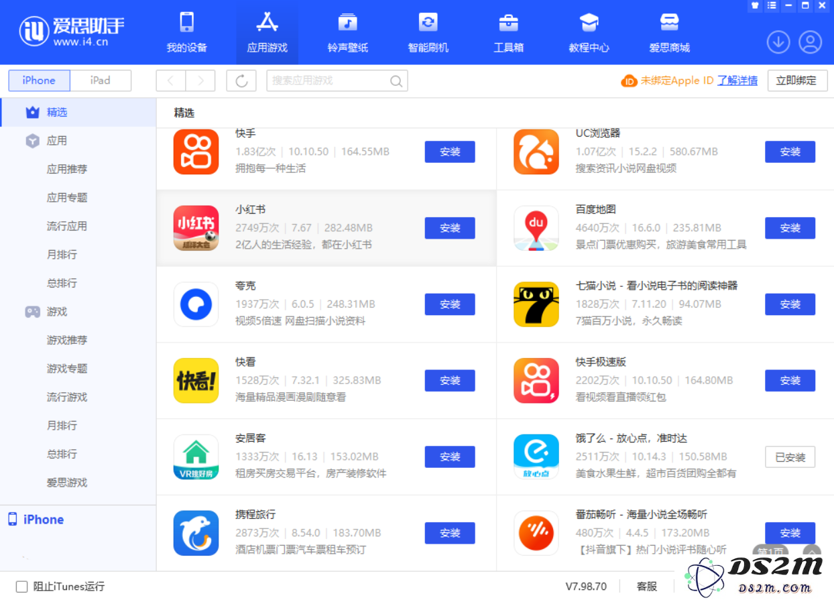
Task: Install 快看 with 安装 button
Action: tap(450, 381)
